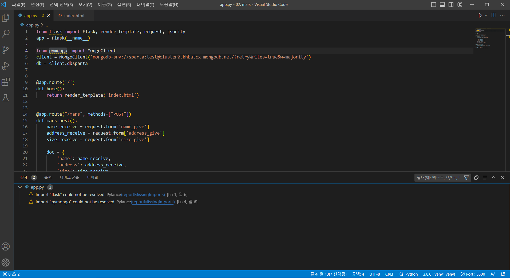Image resolution: width=510 pixels, height=278 pixels.
Task: Open the Manage gear settings
Action: pyautogui.click(x=6, y=263)
